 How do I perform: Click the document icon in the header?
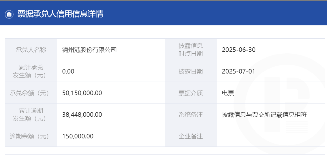click(9, 14)
